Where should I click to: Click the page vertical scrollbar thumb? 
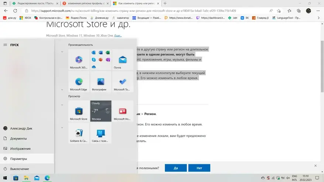(x=322, y=66)
